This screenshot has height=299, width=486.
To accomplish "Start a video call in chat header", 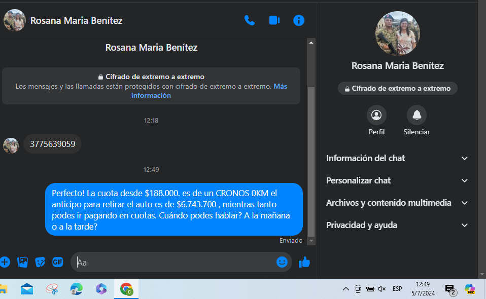I will point(274,20).
